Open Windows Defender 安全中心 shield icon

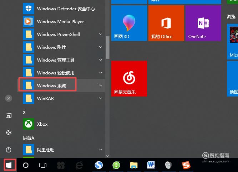29,9
